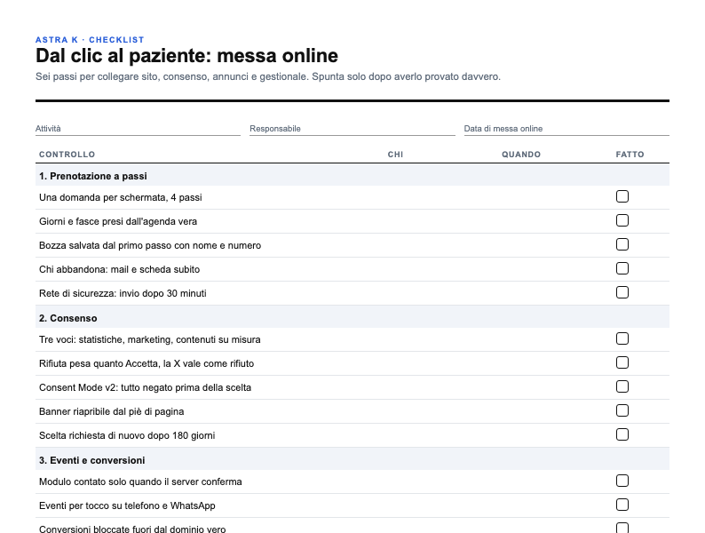
Task: Click the text 'Conversioni bloccate fuori dal dominio vero'
Action: click(x=132, y=529)
